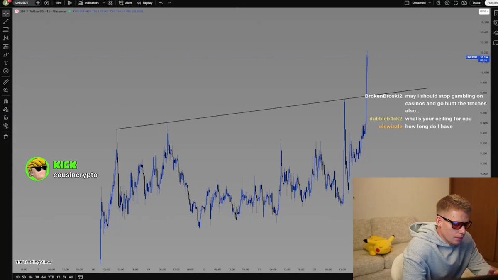Enter fullscreen mode
Image resolution: width=498 pixels, height=280 pixels.
coord(456,3)
